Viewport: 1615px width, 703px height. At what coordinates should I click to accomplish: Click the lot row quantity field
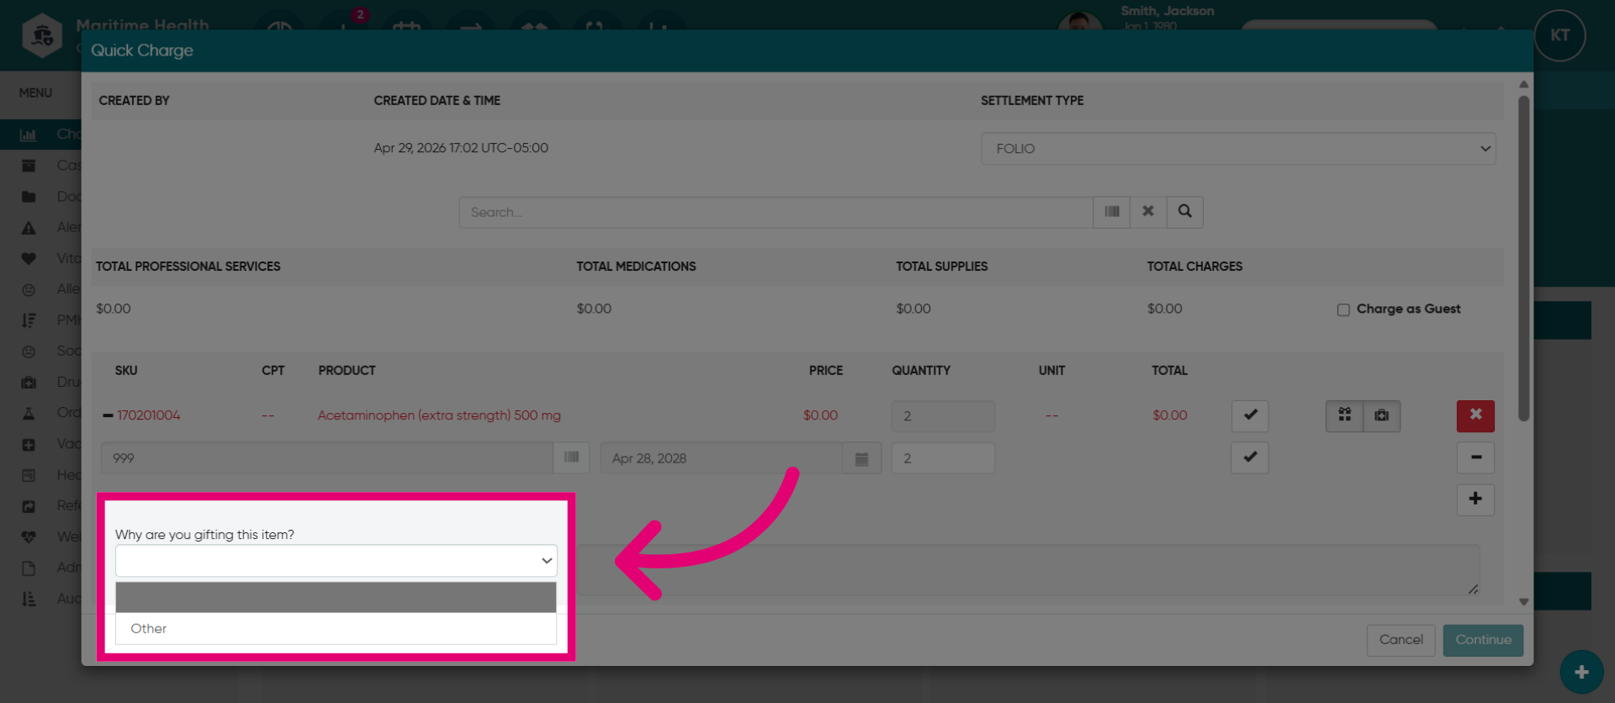pos(943,458)
